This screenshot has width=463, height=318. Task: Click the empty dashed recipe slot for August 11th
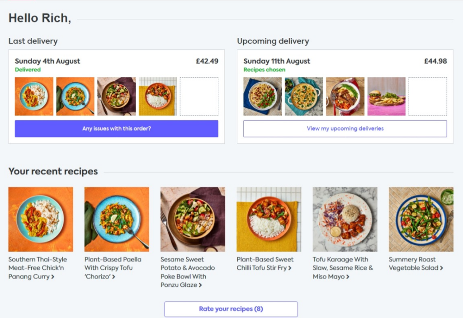427,96
